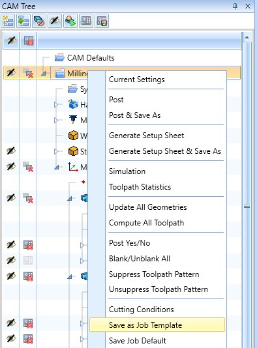Click the grid pattern toolbar icon
The image size is (257, 348).
86,21
